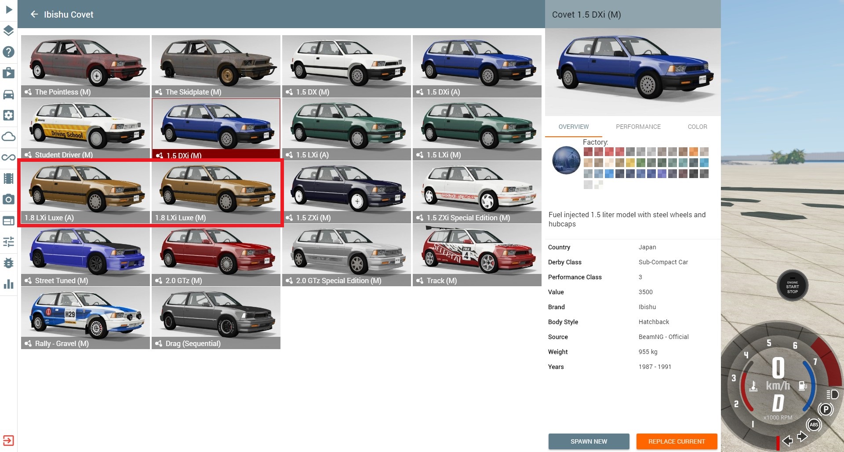Open the film strip replay icon
Image resolution: width=844 pixels, height=452 pixels.
(8, 179)
